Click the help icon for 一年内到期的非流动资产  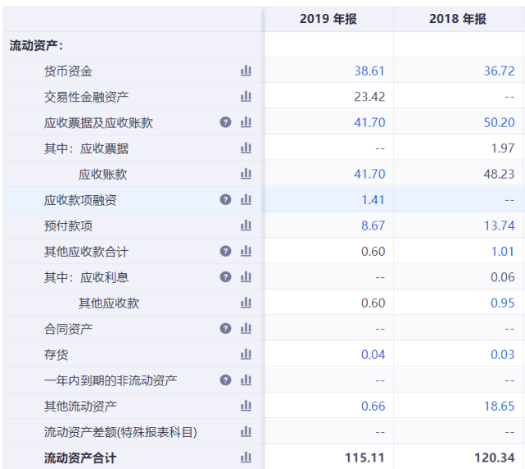(225, 380)
